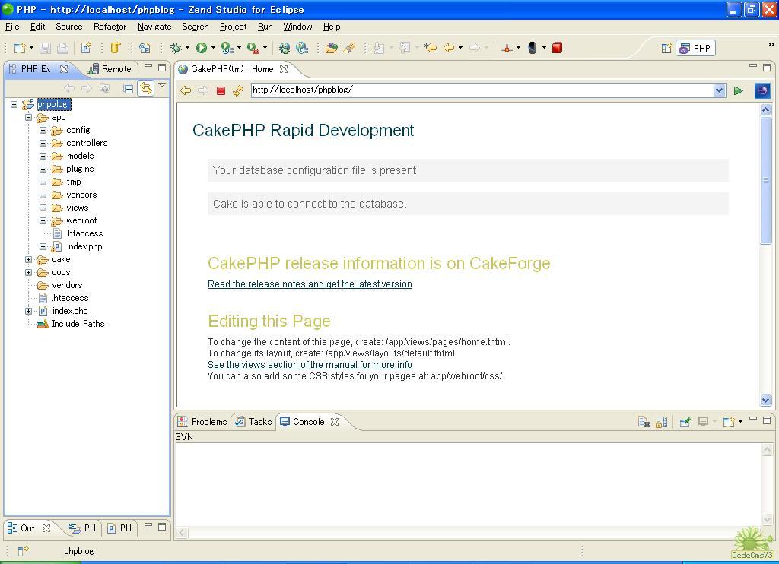Click the Last Edit Location arrow icon
Screen dimensions: 779x564
coord(431,48)
